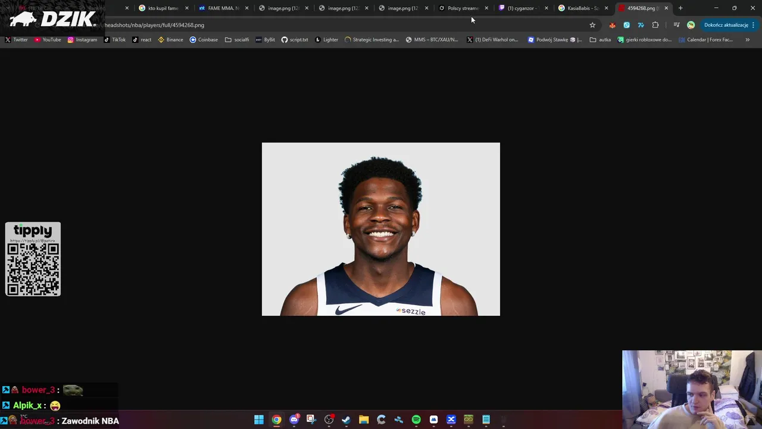Screen dimensions: 762x429
Task: Open a new tab with plus button
Action: tap(680, 8)
